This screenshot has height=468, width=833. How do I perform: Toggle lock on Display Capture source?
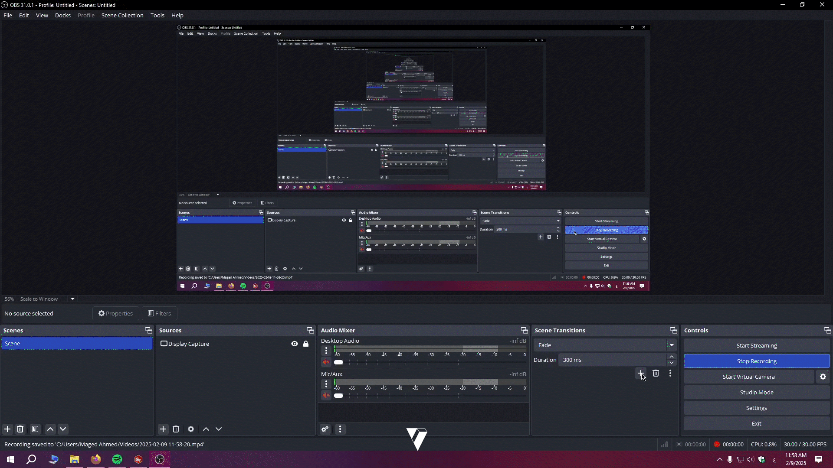click(x=306, y=344)
